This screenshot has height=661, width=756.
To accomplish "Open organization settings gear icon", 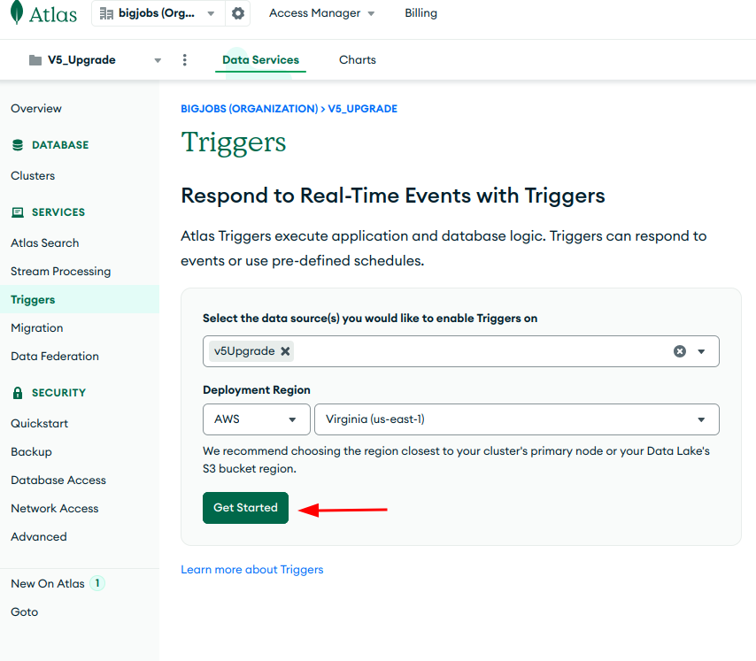I will tap(237, 13).
